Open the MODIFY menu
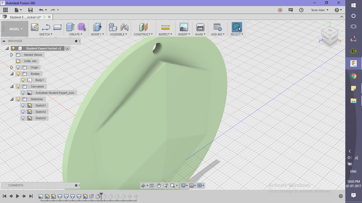The height and width of the screenshot is (203, 362). (x=98, y=34)
